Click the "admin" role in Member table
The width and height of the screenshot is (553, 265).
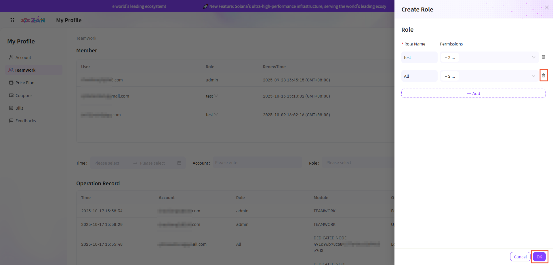tap(212, 80)
